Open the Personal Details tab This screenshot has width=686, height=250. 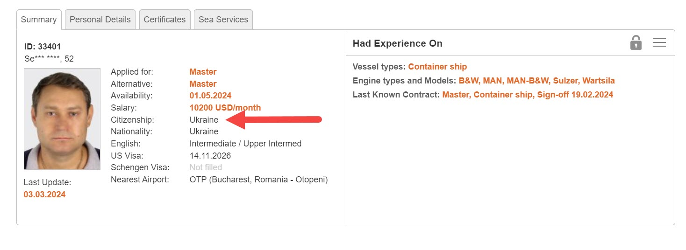(x=100, y=20)
